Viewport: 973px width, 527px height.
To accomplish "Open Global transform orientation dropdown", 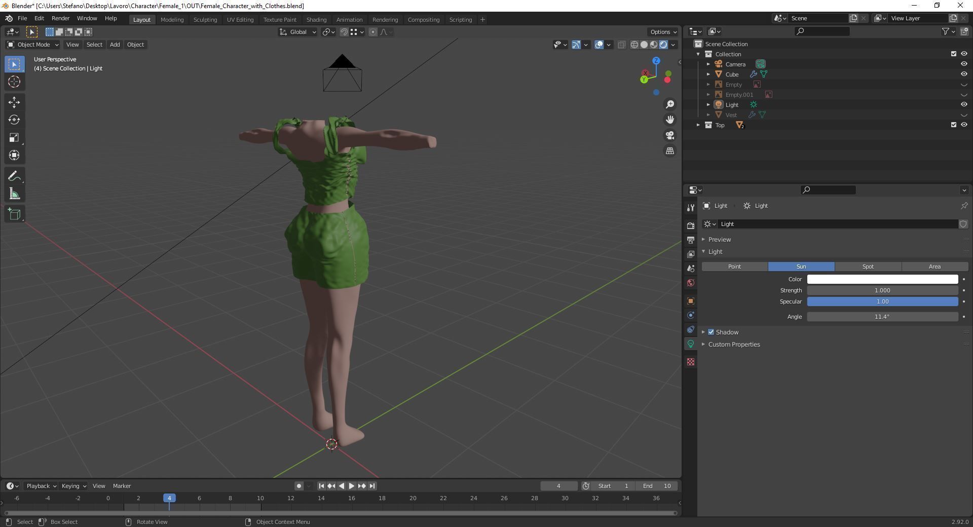I will (x=298, y=32).
